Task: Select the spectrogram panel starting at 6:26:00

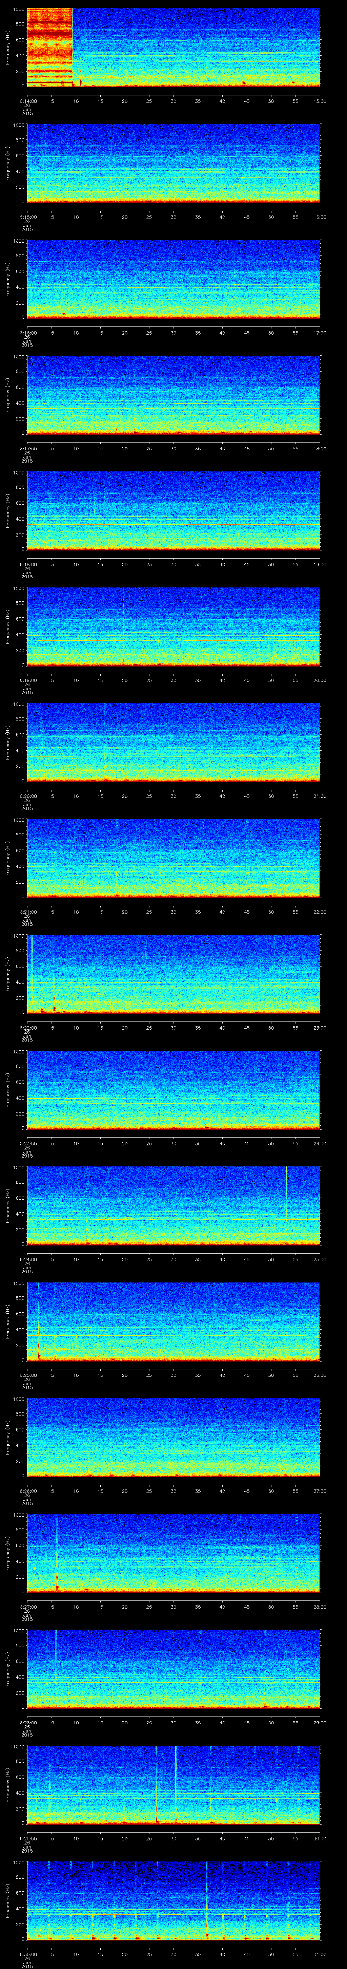Action: point(173,1436)
